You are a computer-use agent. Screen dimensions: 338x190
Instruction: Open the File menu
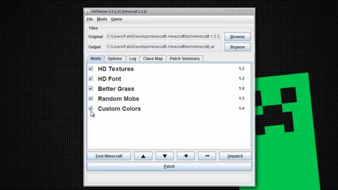pos(90,19)
